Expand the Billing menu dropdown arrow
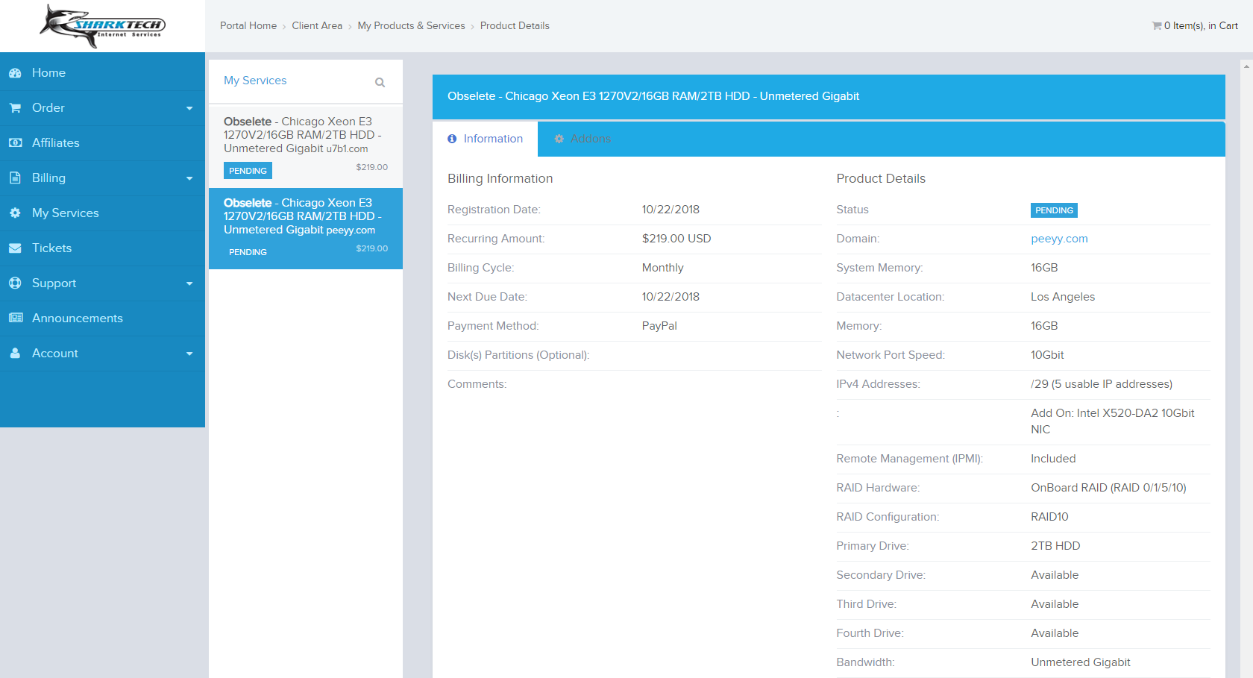1253x678 pixels. coord(189,179)
